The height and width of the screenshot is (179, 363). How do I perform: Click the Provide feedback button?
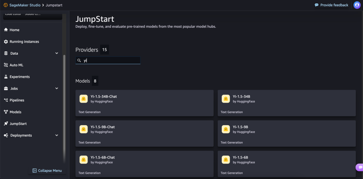tap(331, 5)
